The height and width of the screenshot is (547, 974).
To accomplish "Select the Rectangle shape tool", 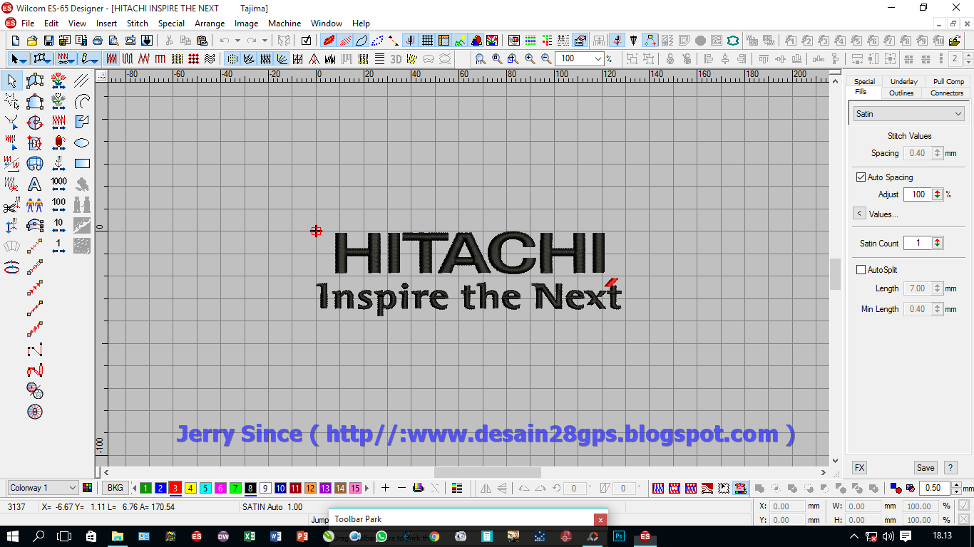I will pyautogui.click(x=82, y=163).
